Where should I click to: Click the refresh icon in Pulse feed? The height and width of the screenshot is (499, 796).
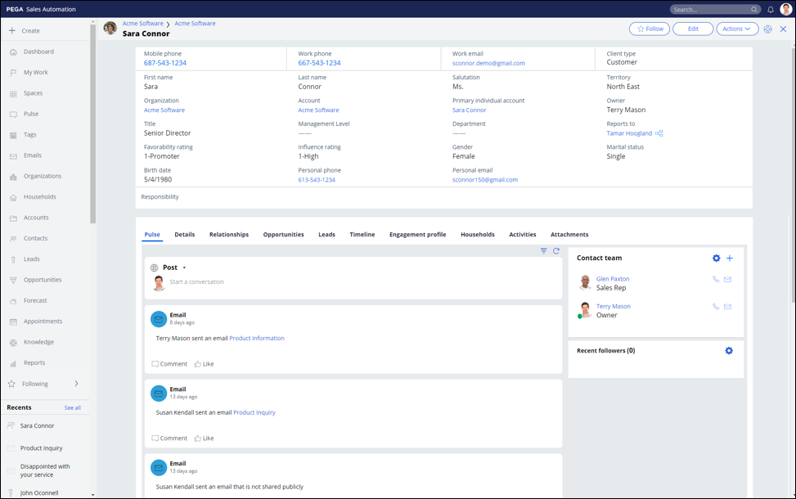(x=556, y=251)
